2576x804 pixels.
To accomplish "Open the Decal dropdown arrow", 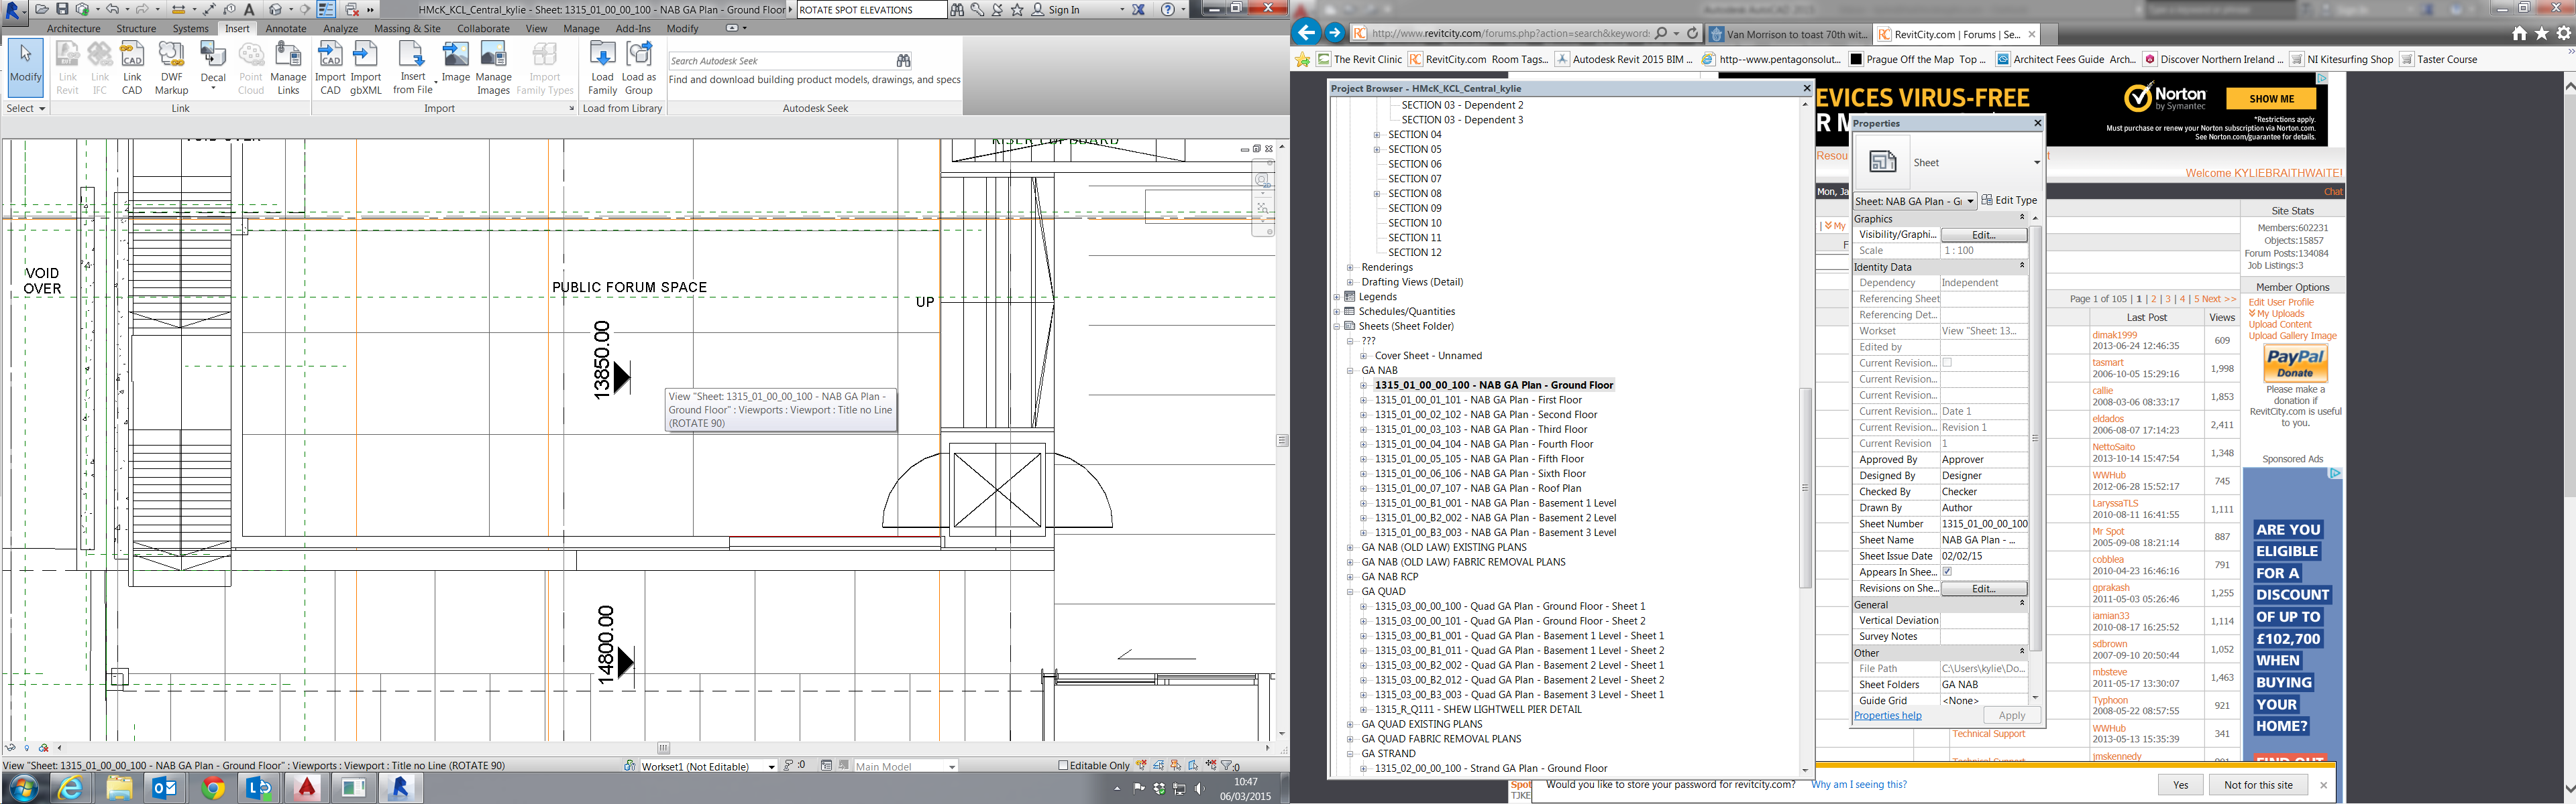I will tap(213, 89).
